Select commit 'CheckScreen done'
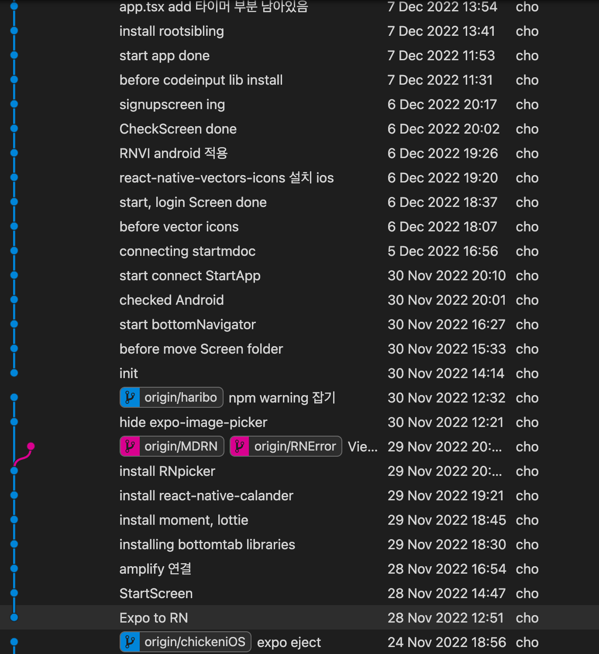The height and width of the screenshot is (654, 599). 178,129
